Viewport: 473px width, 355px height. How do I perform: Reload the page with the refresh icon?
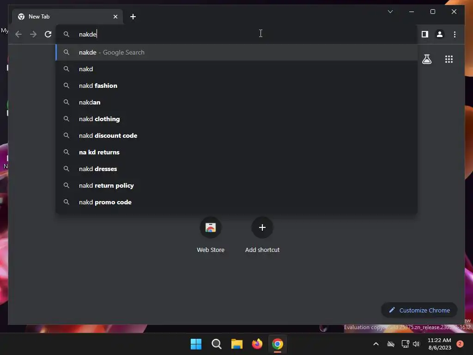(x=48, y=34)
